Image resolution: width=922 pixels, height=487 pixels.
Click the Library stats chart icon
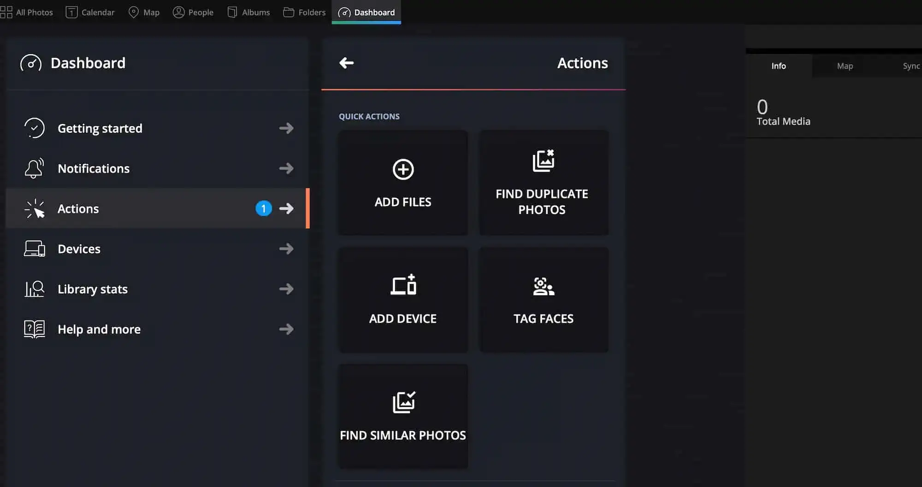(x=34, y=289)
